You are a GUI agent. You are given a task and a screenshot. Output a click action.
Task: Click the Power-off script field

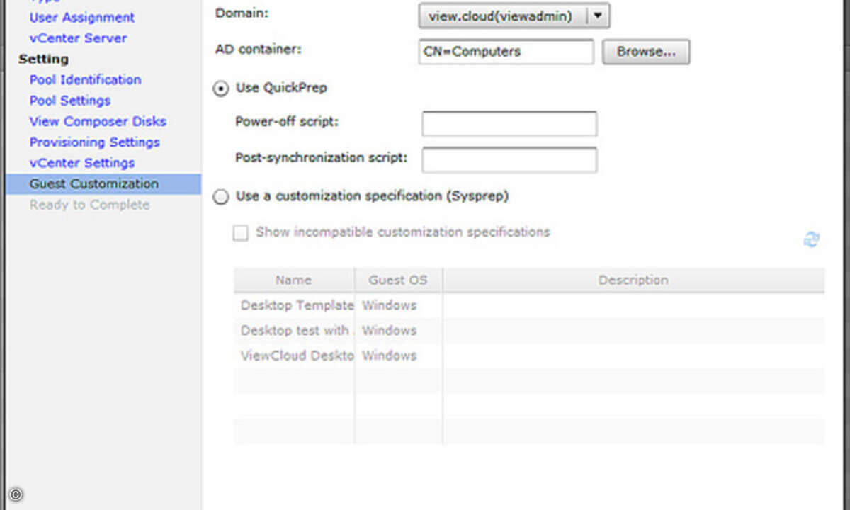(509, 123)
